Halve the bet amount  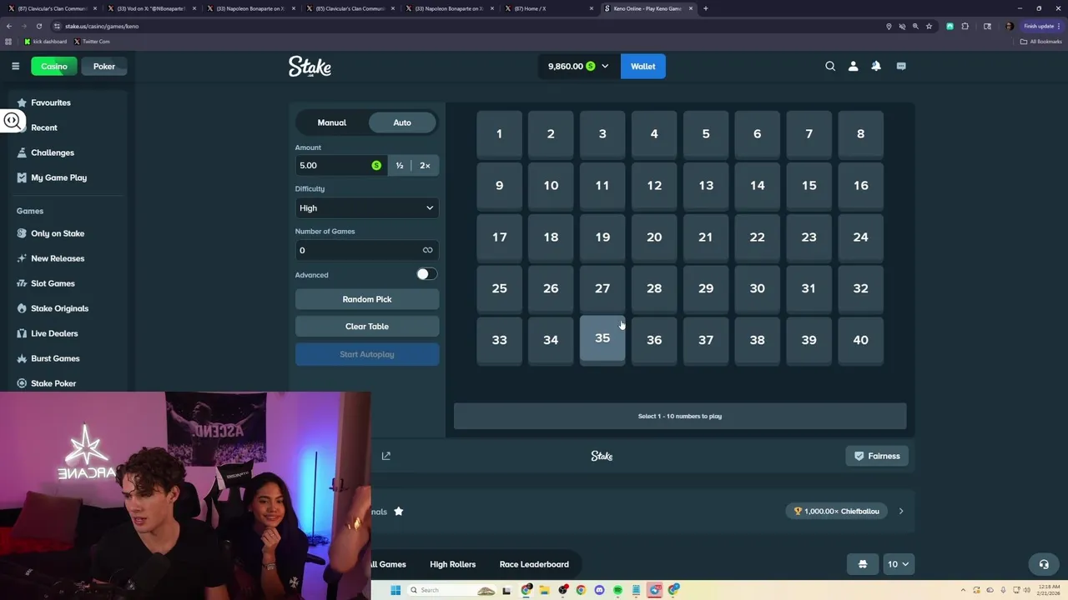click(400, 166)
